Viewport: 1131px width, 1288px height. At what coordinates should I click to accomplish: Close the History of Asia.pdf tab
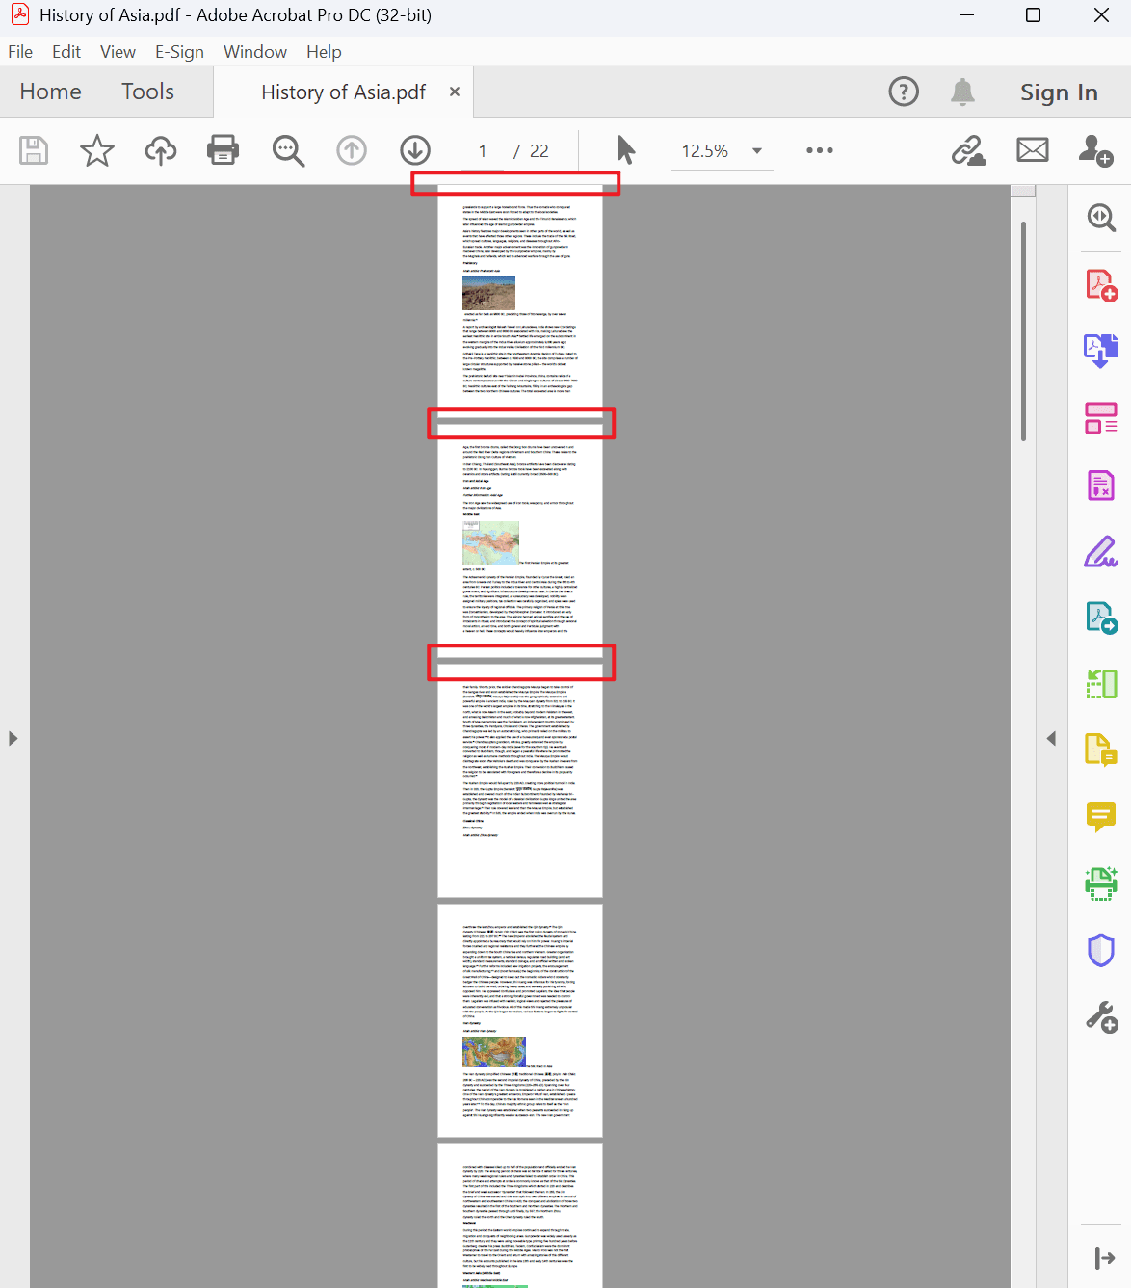click(455, 92)
